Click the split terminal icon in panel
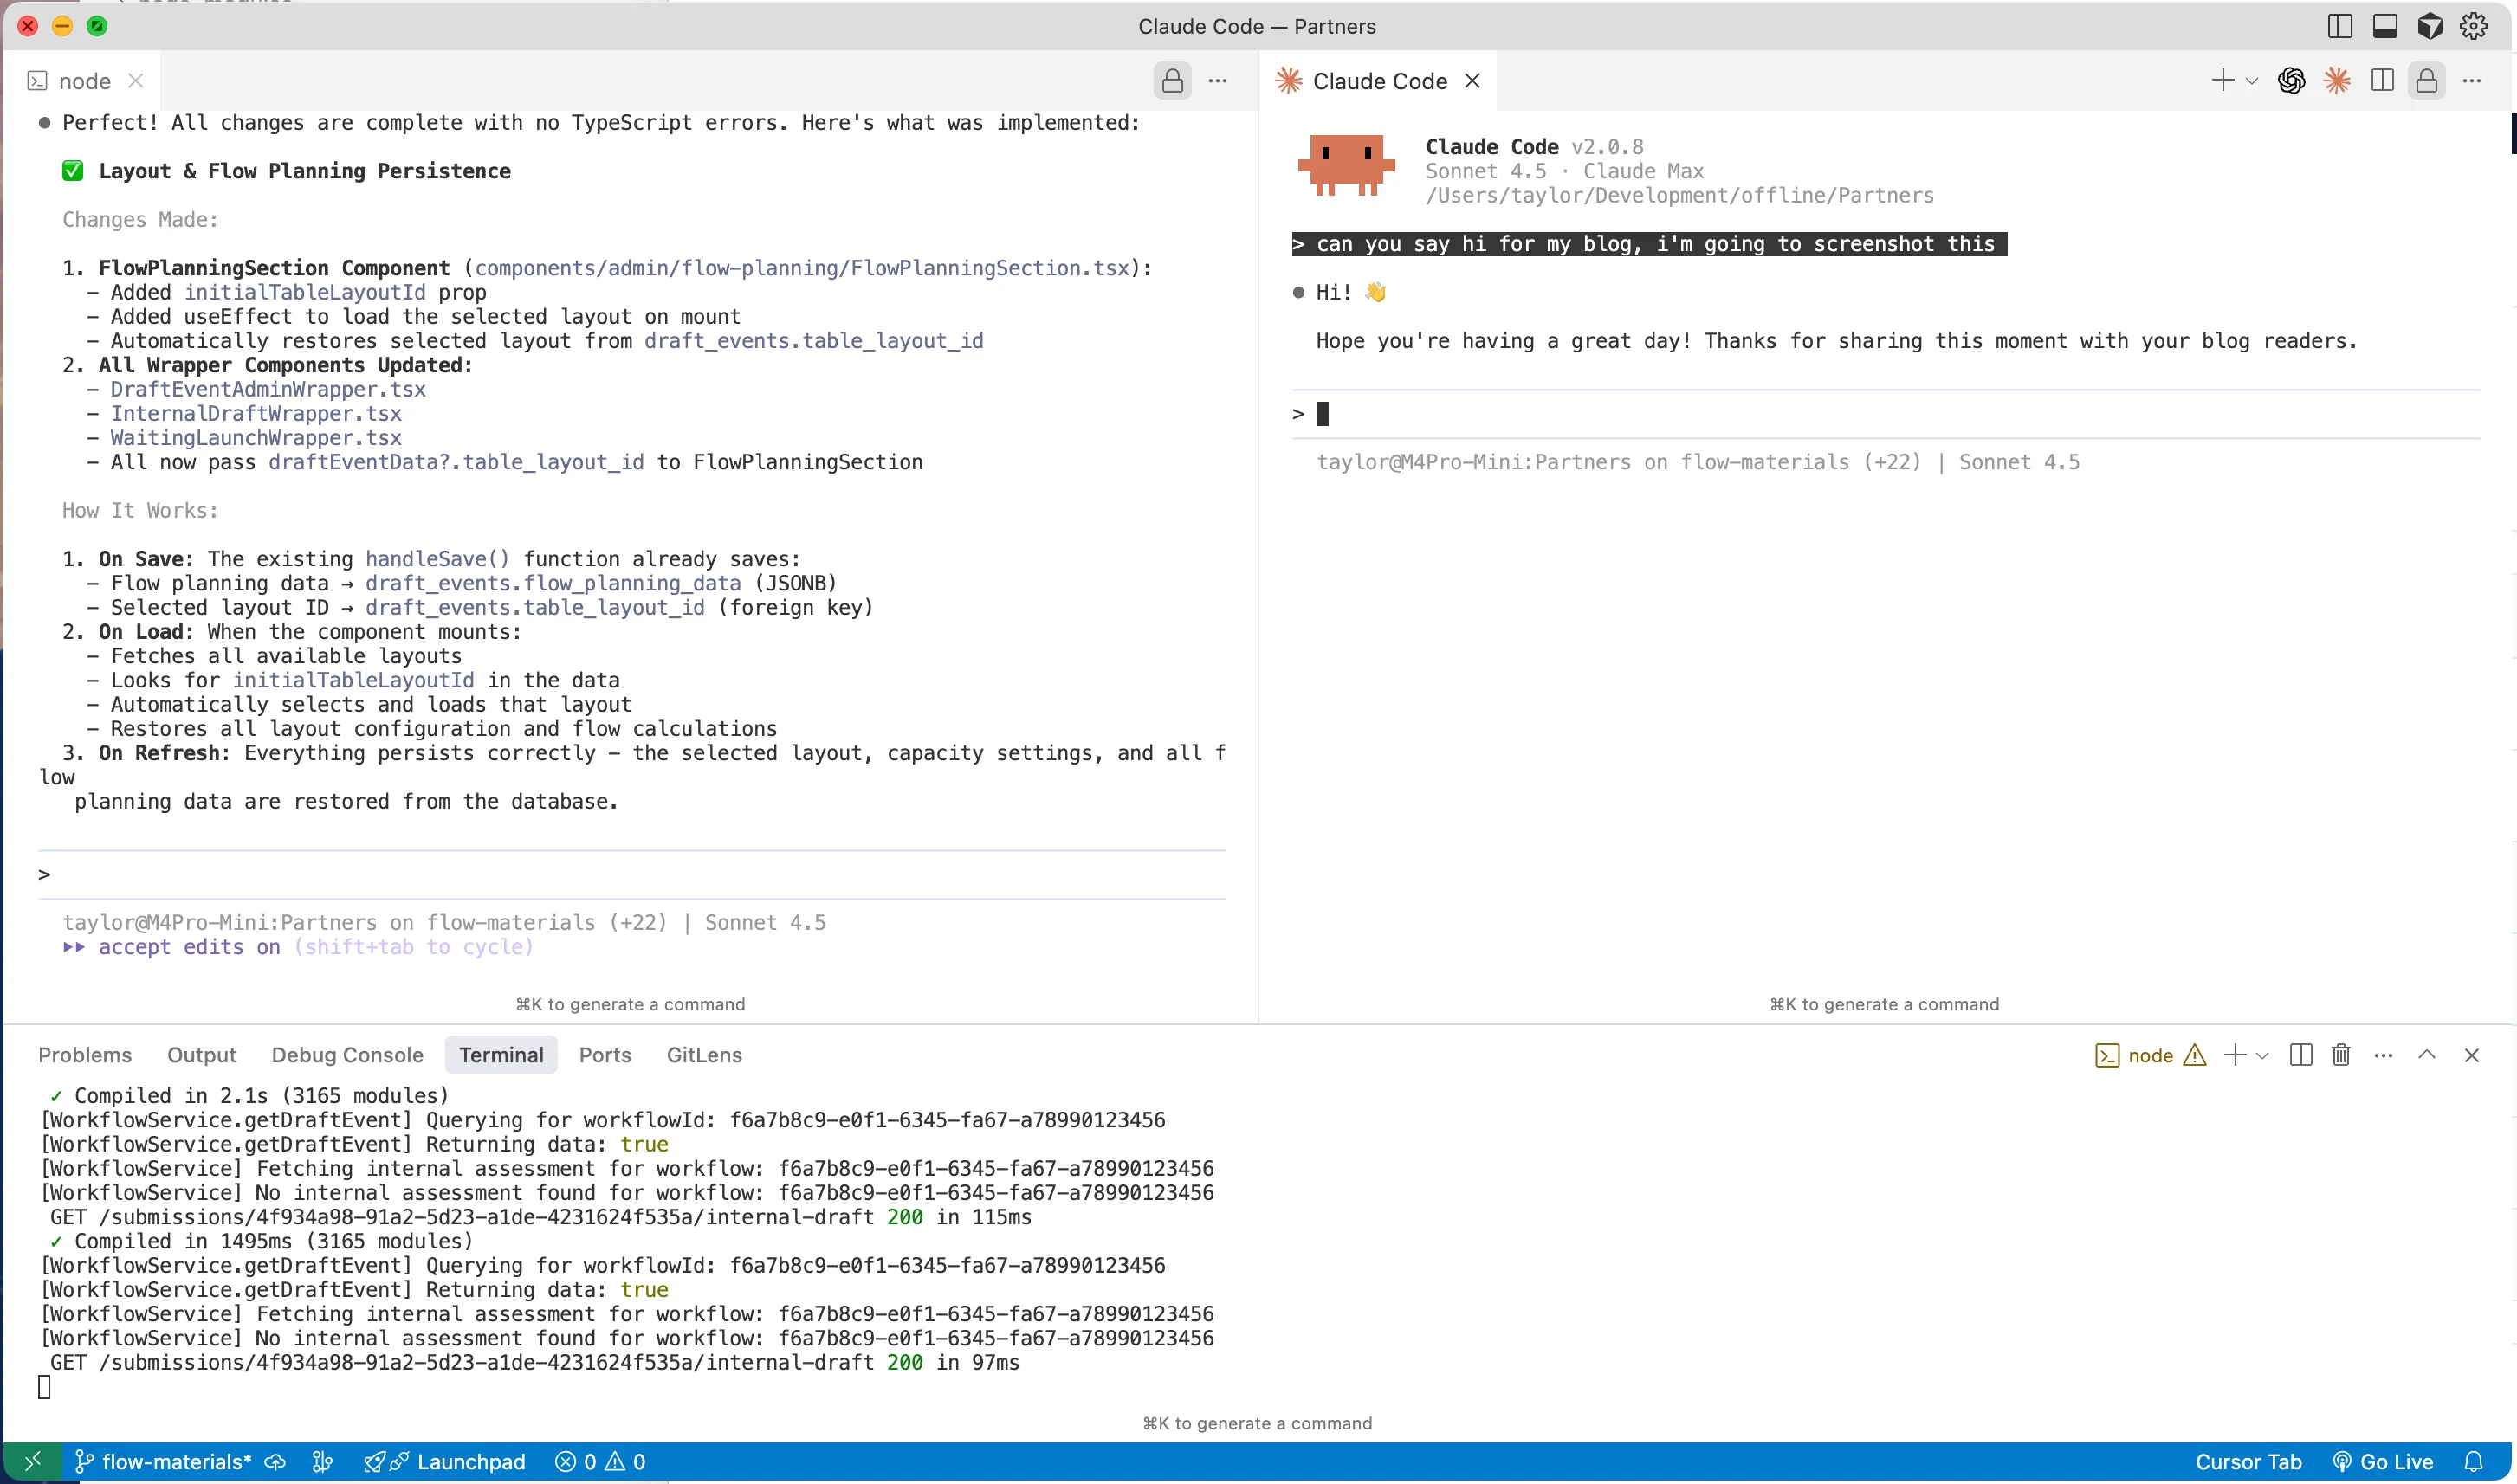2517x1484 pixels. [2300, 1055]
